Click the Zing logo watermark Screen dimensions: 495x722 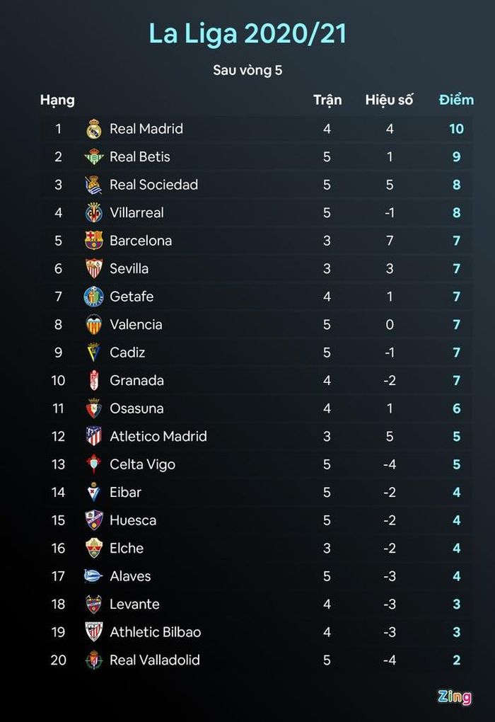455,697
